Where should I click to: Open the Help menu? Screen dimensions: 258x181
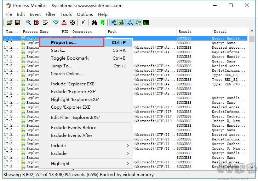(x=103, y=14)
